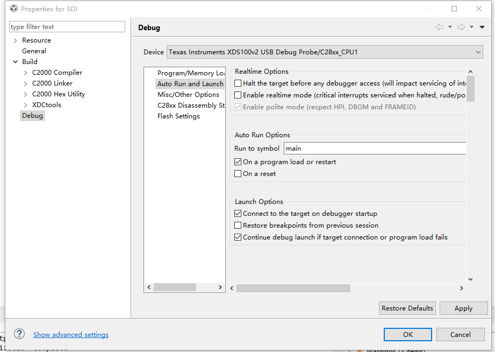Enable Restore breakpoints from previous session

(x=238, y=226)
